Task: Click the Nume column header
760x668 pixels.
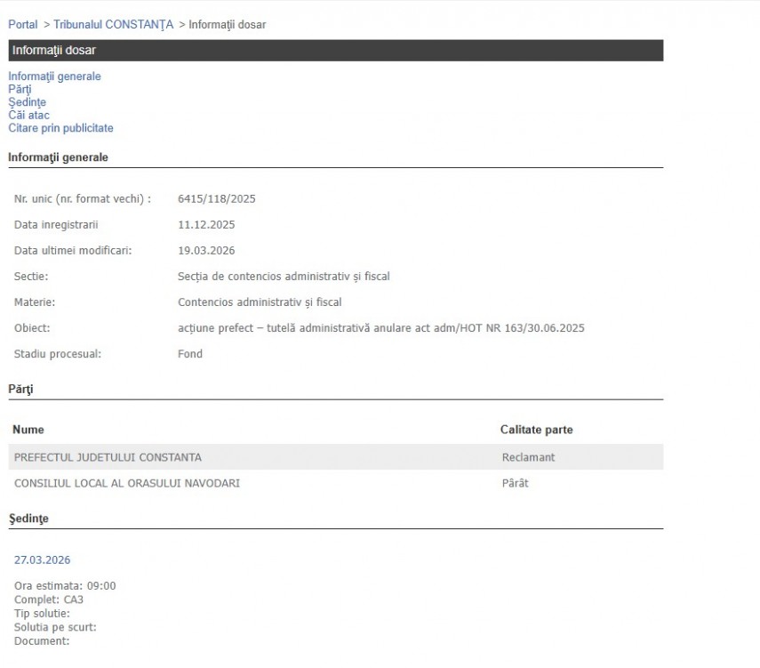Action: [x=28, y=430]
